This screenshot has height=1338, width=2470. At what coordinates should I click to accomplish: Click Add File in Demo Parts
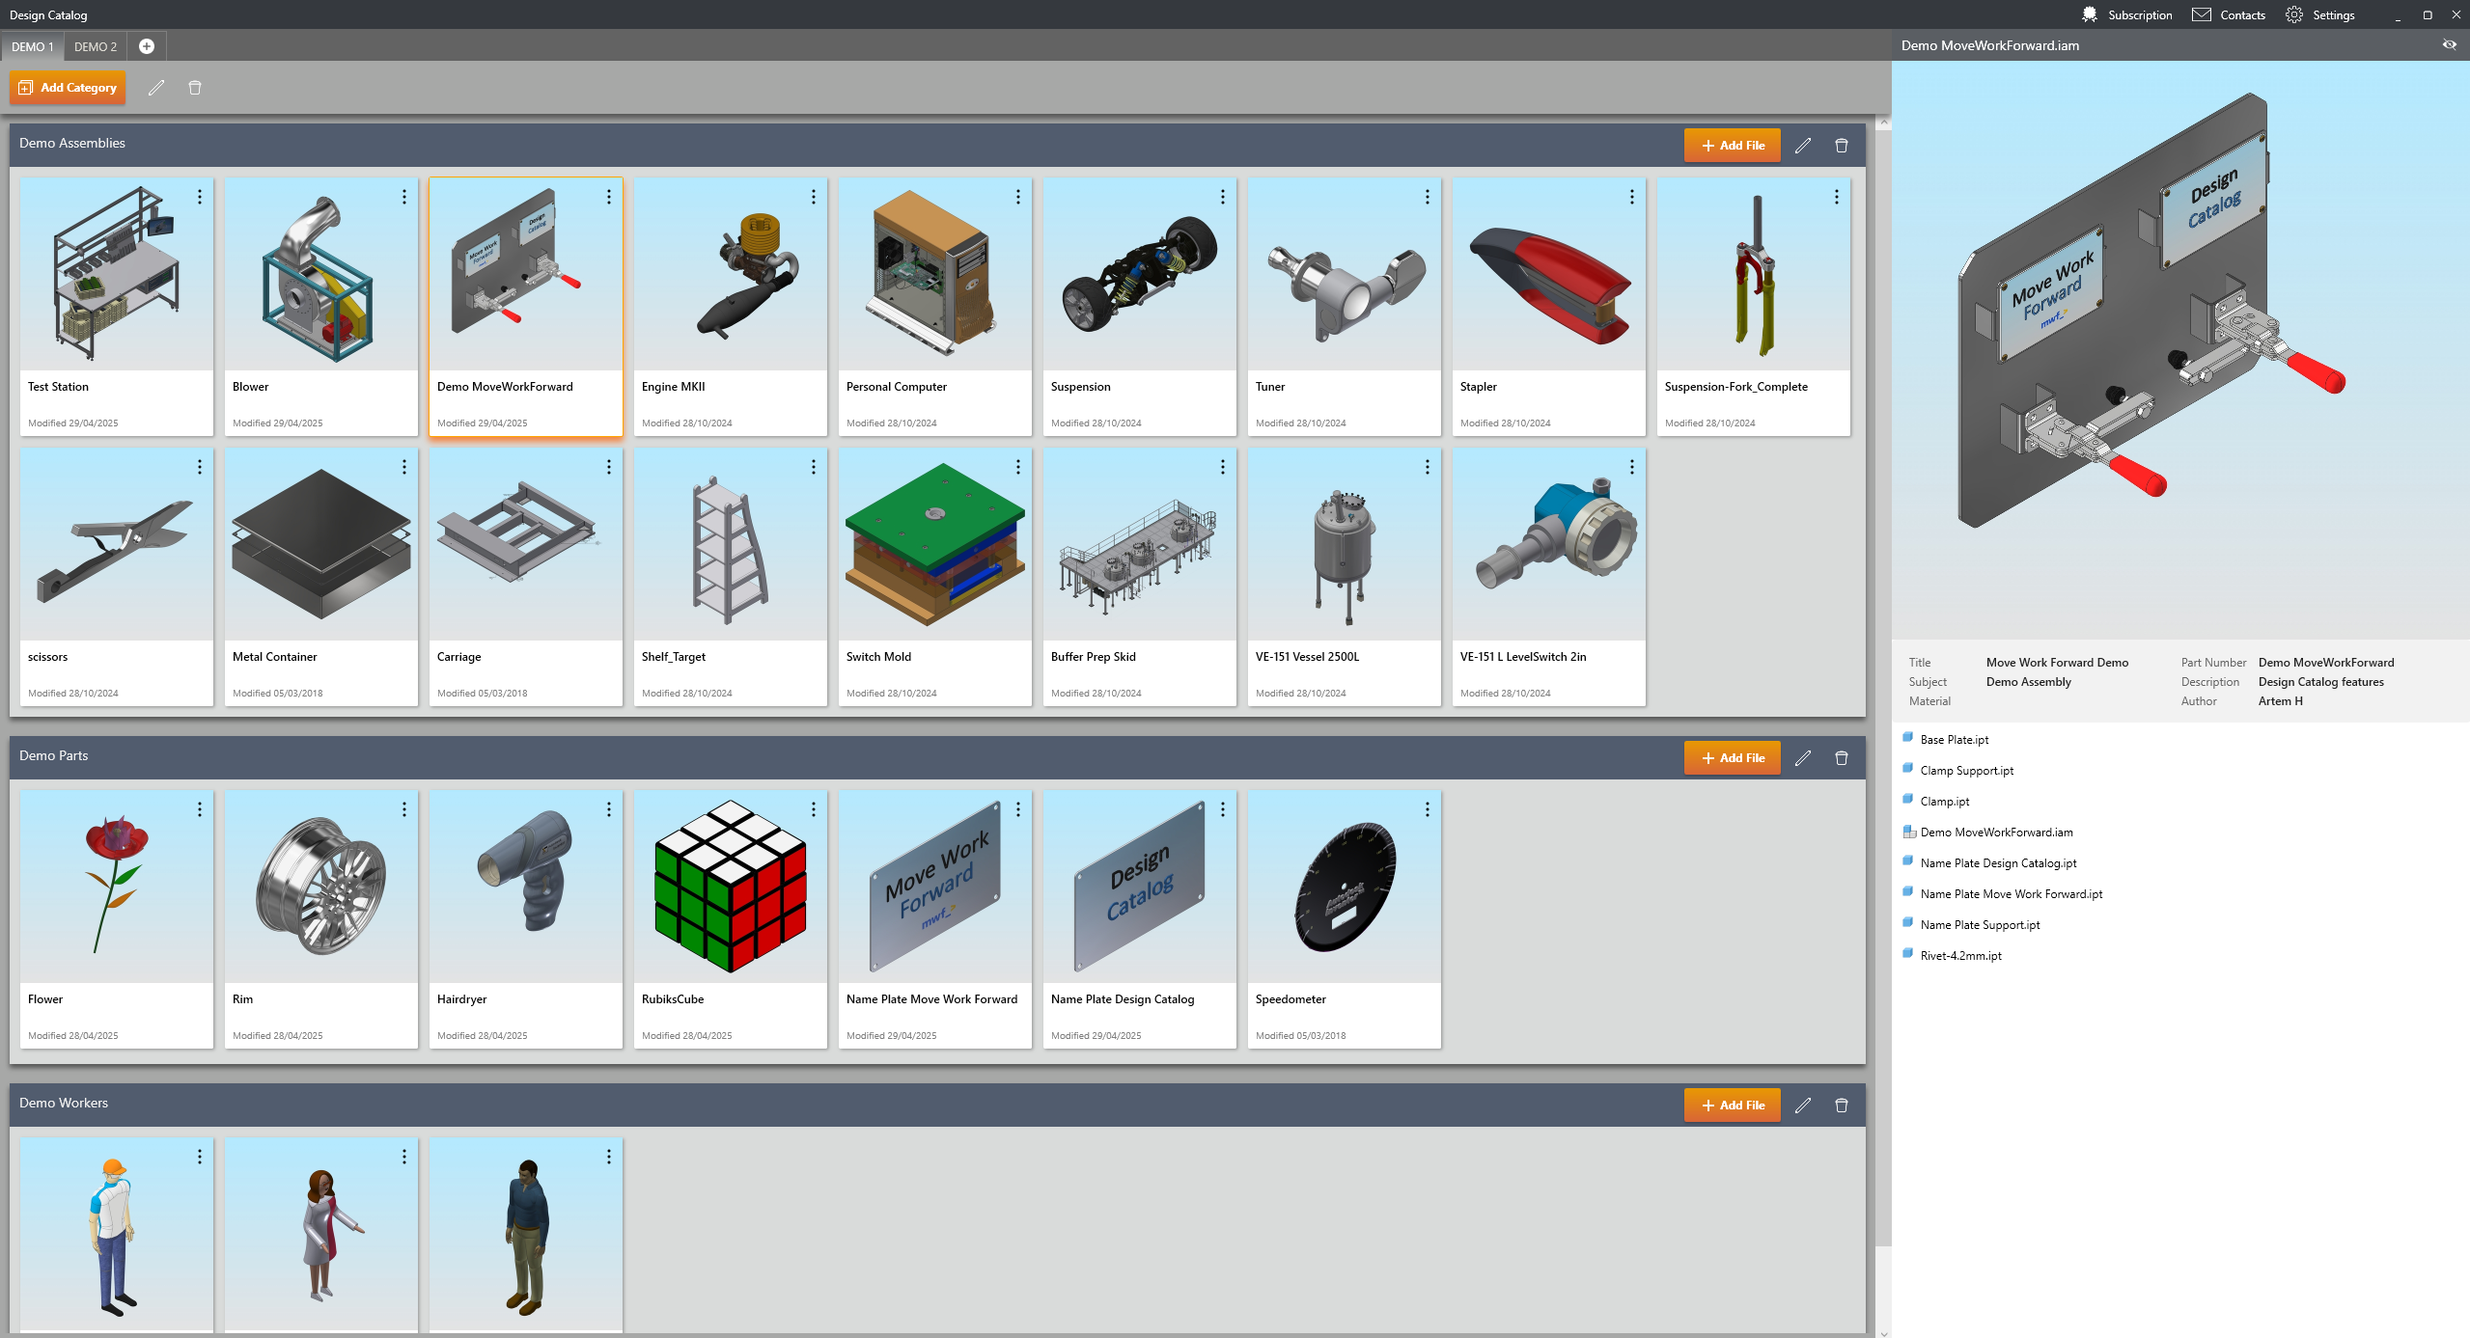(x=1732, y=758)
